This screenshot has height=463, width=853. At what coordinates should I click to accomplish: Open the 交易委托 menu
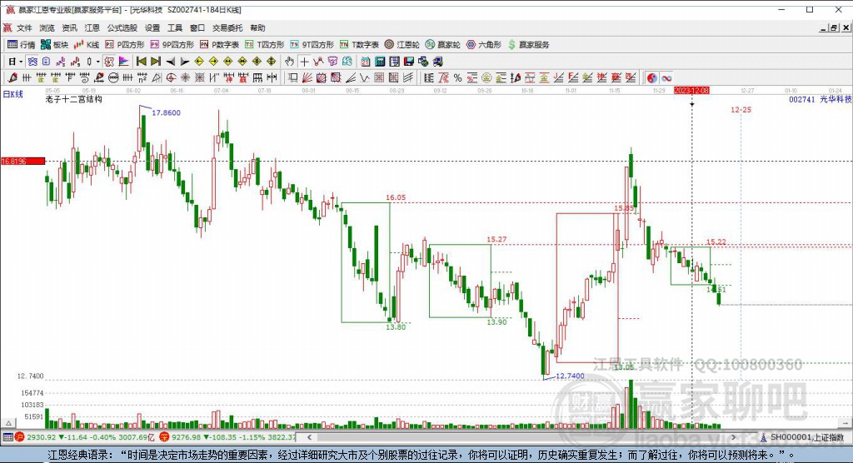227,27
